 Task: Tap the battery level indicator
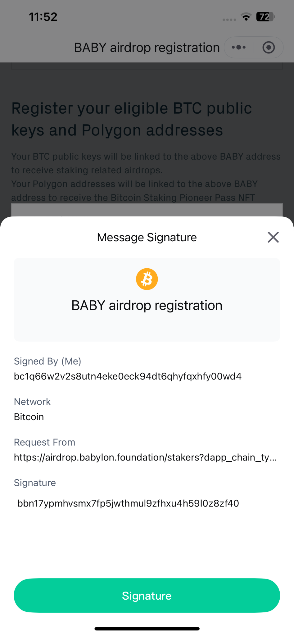click(265, 17)
